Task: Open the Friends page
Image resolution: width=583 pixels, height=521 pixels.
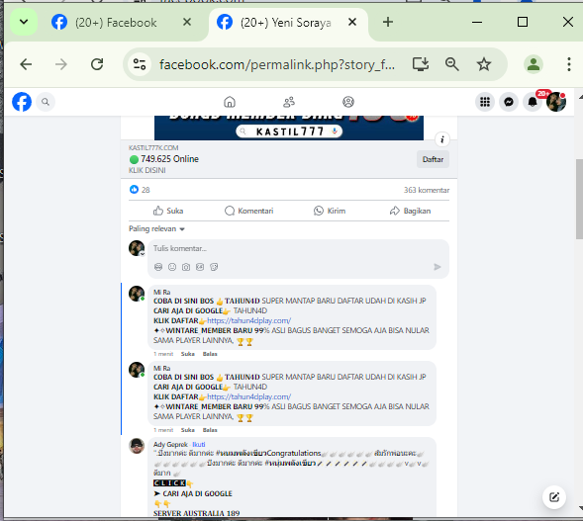Action: pyautogui.click(x=289, y=102)
